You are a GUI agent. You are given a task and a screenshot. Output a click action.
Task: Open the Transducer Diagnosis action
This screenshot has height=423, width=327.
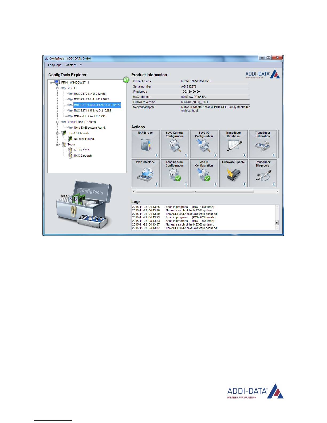(x=263, y=173)
